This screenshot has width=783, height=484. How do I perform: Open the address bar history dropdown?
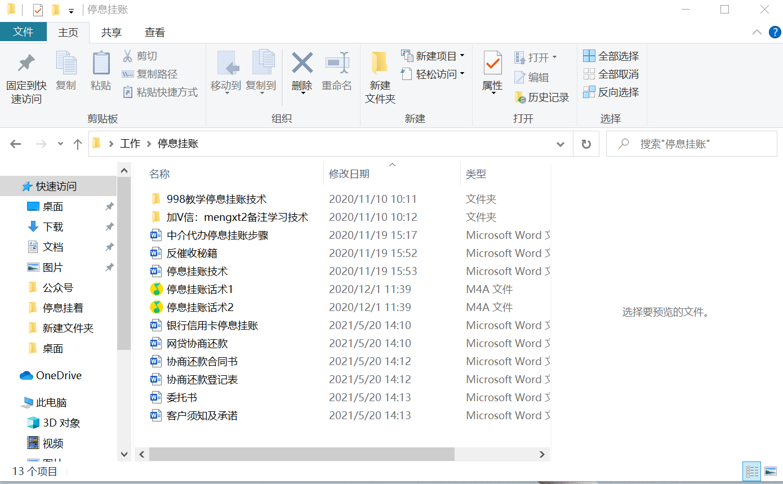click(x=560, y=144)
